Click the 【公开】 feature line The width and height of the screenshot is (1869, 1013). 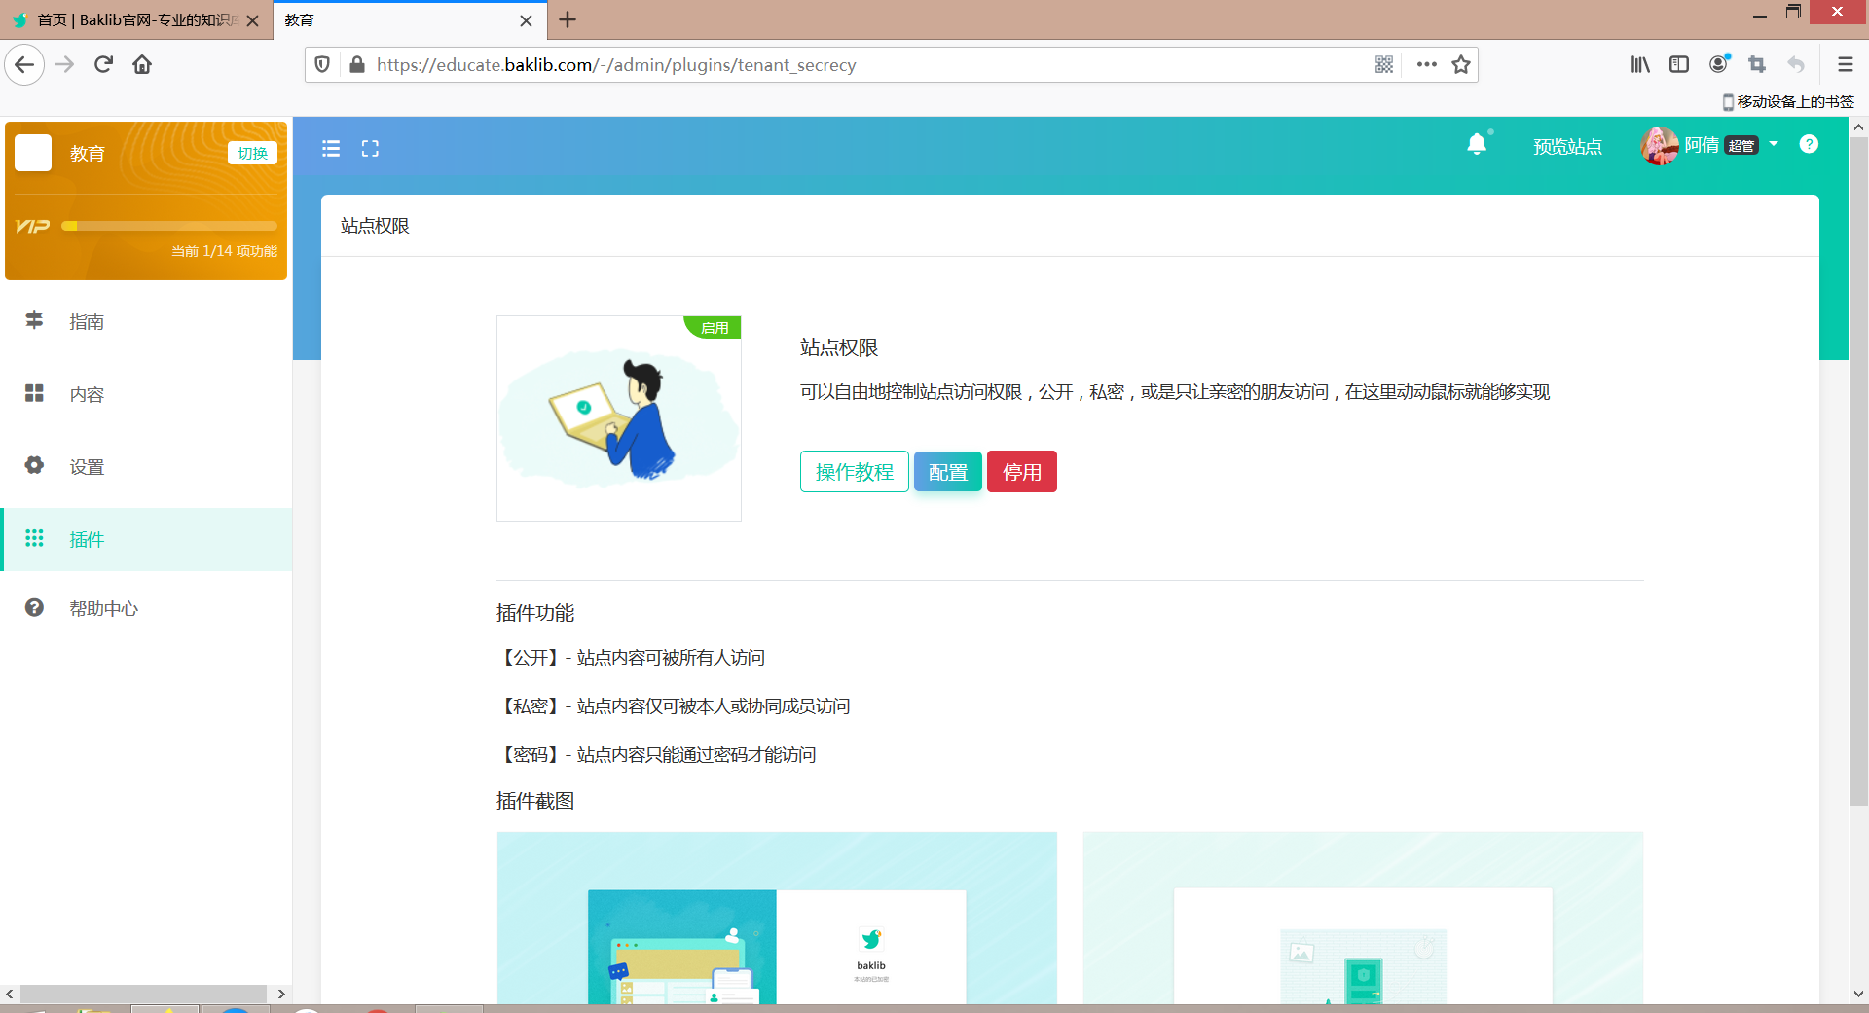[631, 658]
